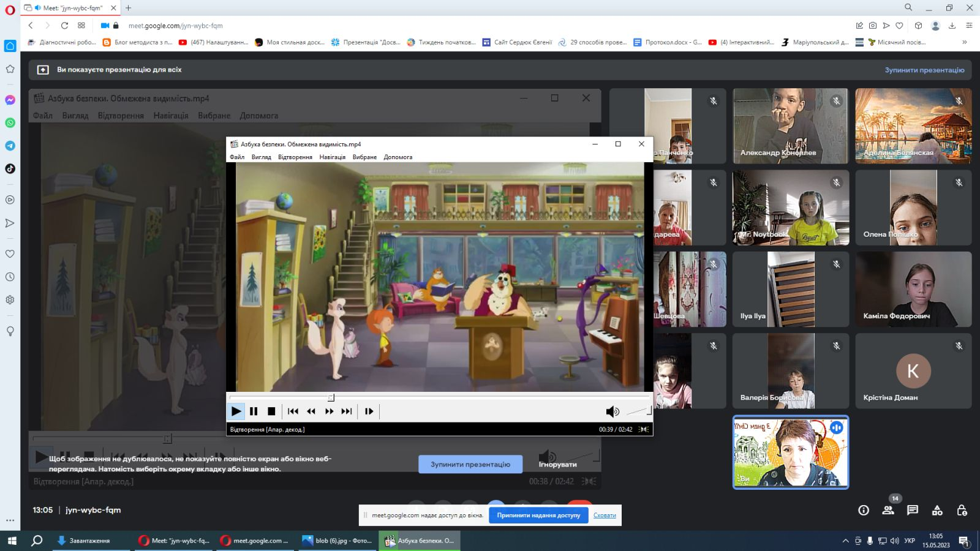Select Олена Поліщко's video tile
Viewport: 980px width, 551px height.
tap(913, 208)
